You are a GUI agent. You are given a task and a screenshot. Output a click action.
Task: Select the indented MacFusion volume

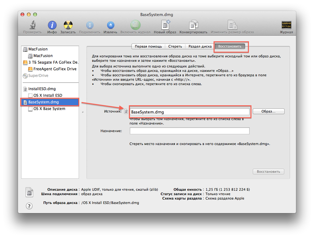pos(50,56)
